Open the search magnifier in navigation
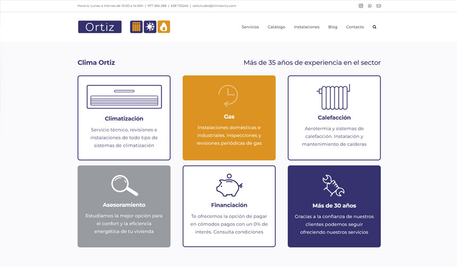The height and width of the screenshot is (271, 457). (375, 27)
